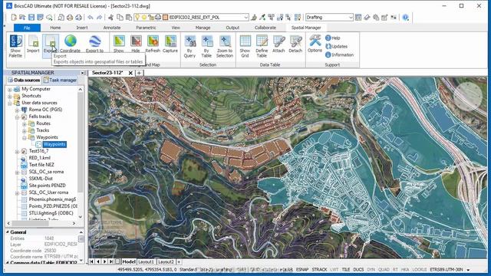
Task: Click Information in Support panel
Action: tap(340, 54)
